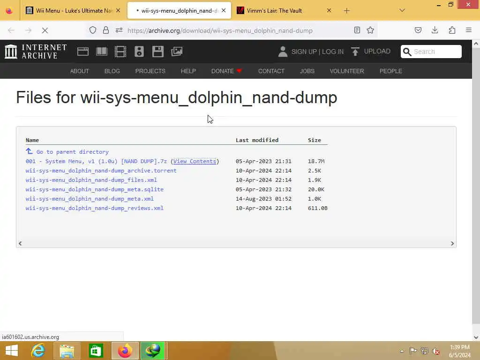Stop loading the page
Image resolution: width=480 pixels, height=360 pixels.
click(45, 30)
